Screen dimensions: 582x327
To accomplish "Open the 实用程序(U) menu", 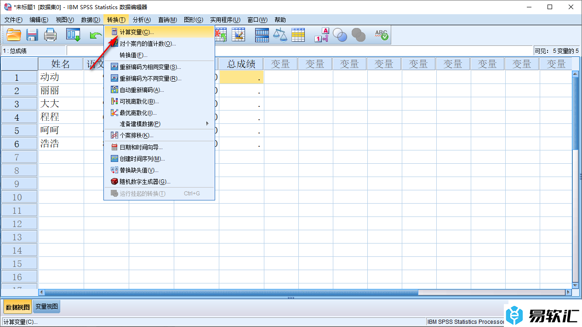I will [x=225, y=20].
